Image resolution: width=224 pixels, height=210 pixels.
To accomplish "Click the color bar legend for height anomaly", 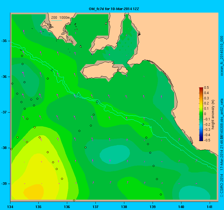I will 201,114.
